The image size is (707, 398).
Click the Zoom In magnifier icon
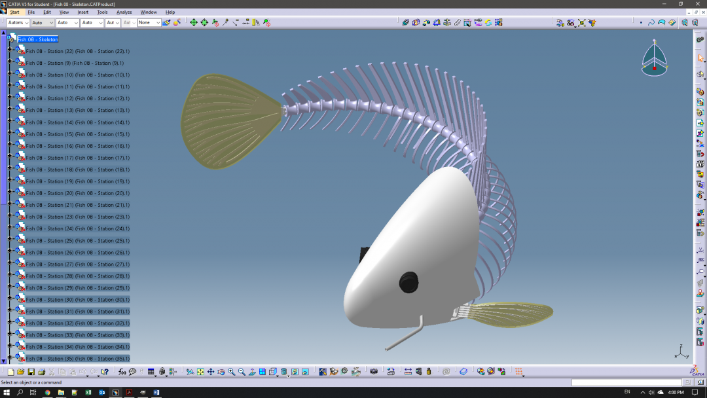click(x=230, y=373)
